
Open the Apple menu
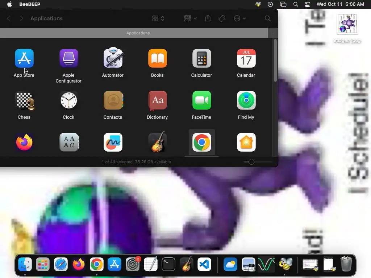(9, 4)
